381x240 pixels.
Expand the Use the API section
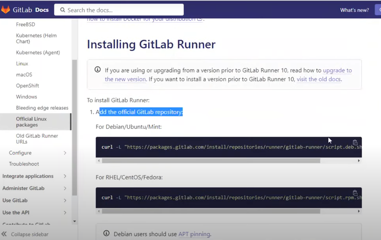(x=65, y=213)
